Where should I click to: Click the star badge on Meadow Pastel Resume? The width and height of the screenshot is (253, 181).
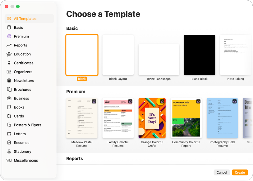[x=94, y=101]
